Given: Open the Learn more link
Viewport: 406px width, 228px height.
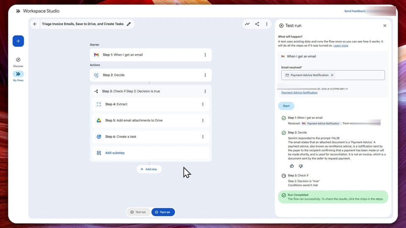Looking at the screenshot, I should coord(341,46).
